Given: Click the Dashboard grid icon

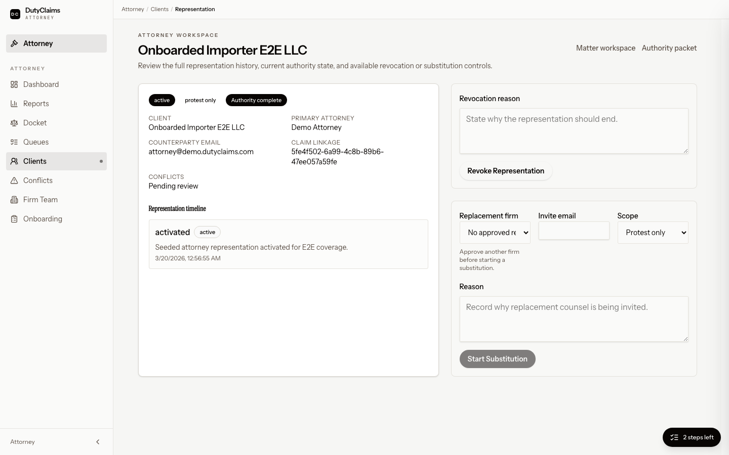Looking at the screenshot, I should [x=14, y=84].
